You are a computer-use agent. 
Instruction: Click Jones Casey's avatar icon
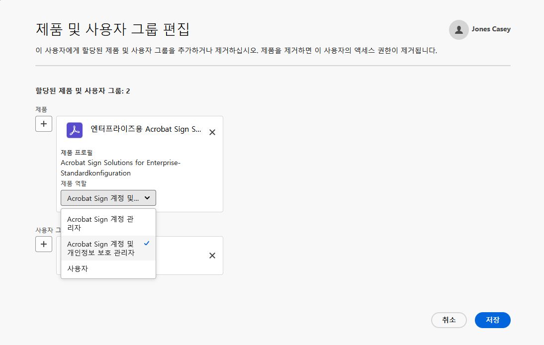pos(458,29)
